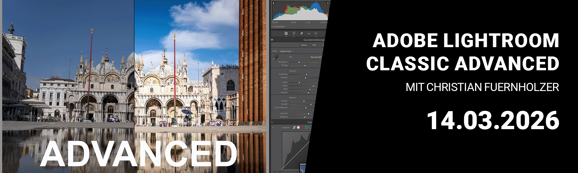Screen dimensions: 578x173
Task: Select the green channel curve circle
Action: (x=306, y=128)
